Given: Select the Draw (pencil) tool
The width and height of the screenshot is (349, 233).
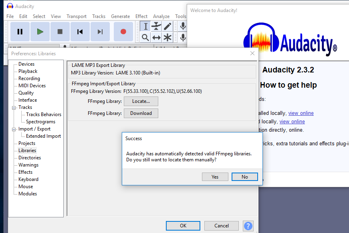Looking at the screenshot, I should 167,26.
